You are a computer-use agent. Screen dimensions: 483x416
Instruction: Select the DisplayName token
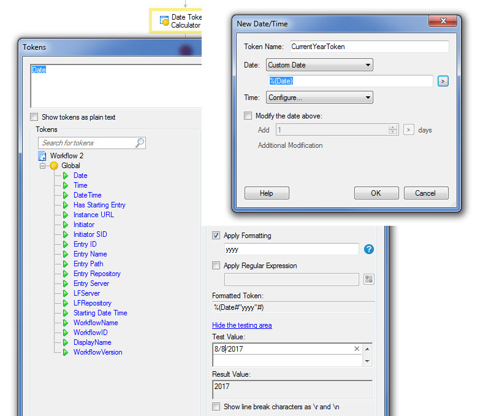click(x=92, y=342)
